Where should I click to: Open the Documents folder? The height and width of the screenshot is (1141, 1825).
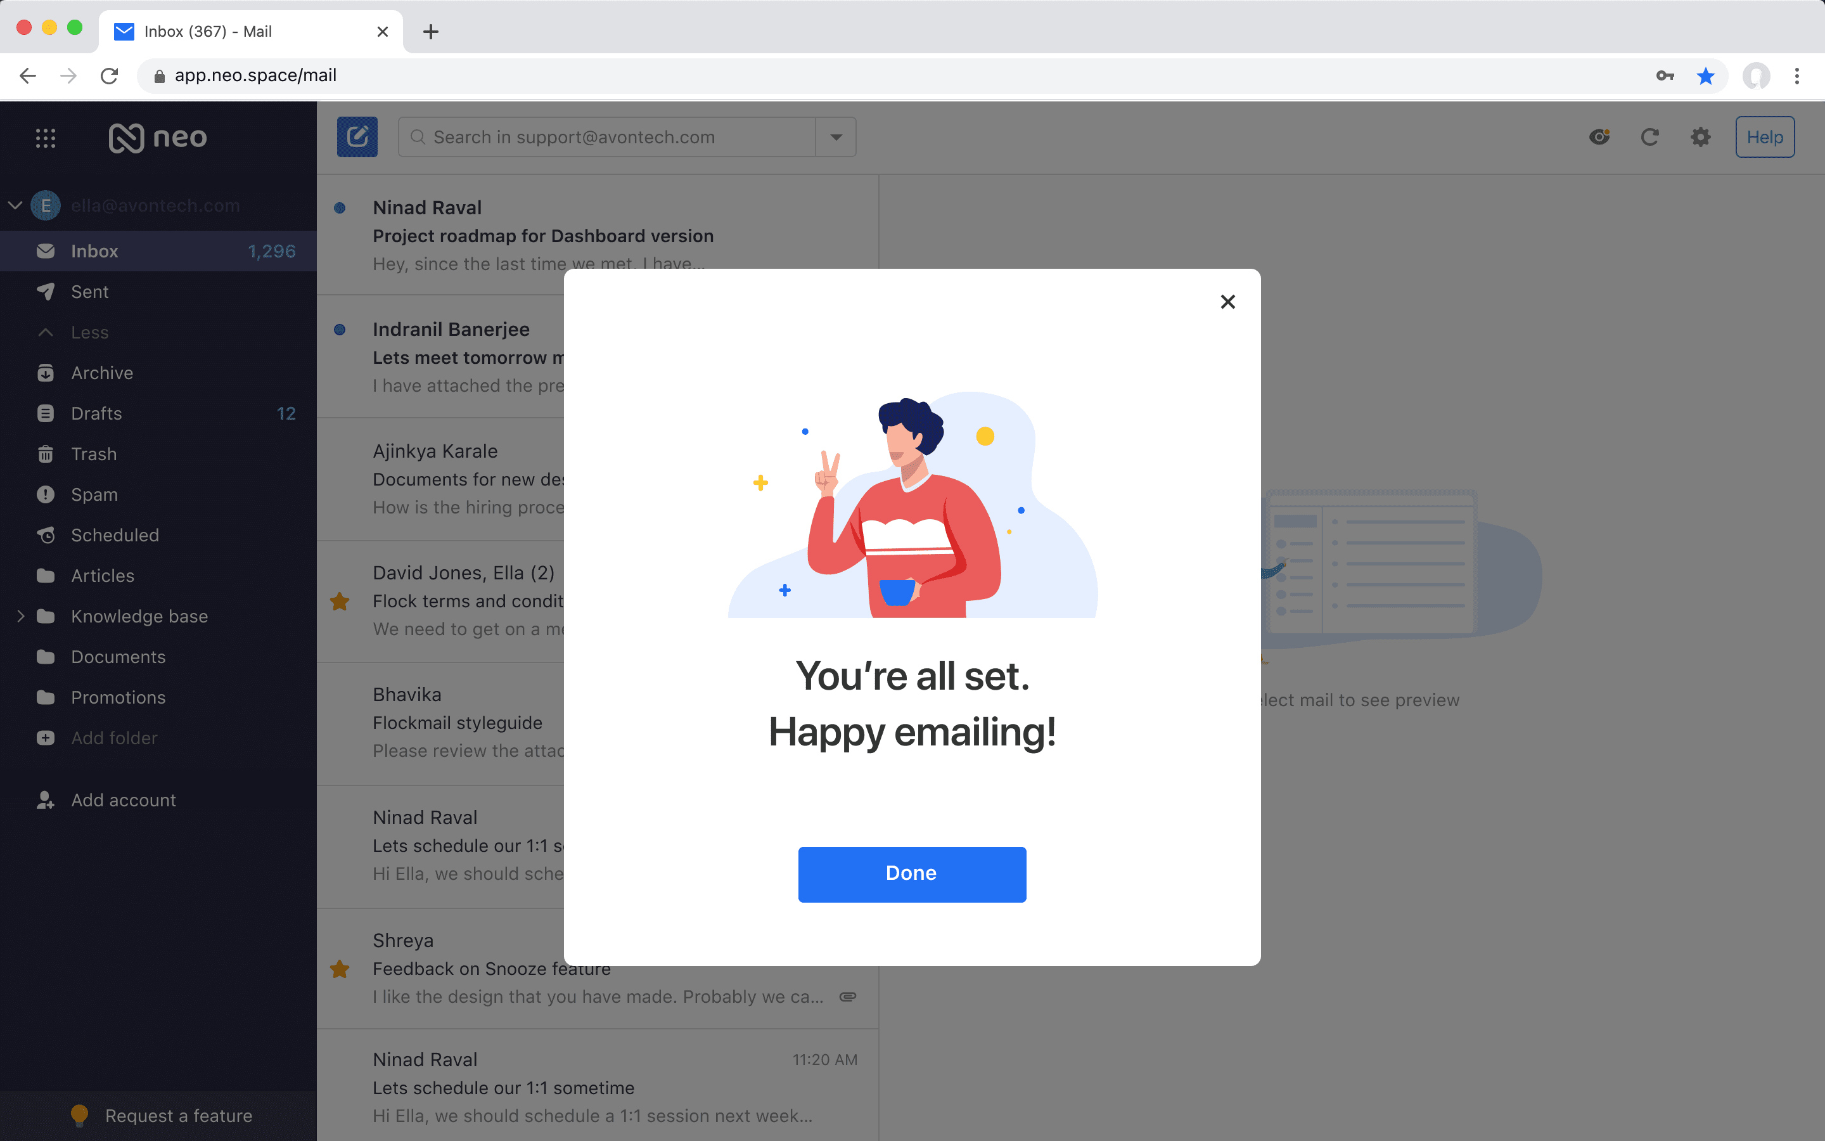click(158, 657)
